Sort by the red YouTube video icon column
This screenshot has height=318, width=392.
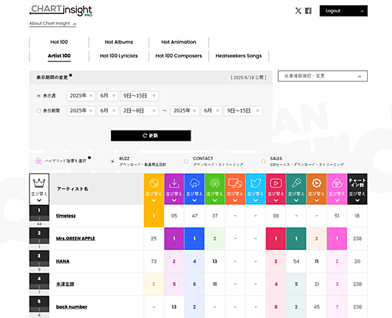[276, 189]
